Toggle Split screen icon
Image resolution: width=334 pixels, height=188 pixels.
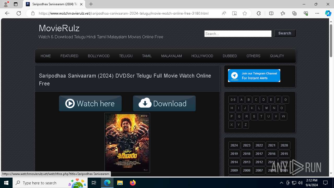[x=271, y=13]
